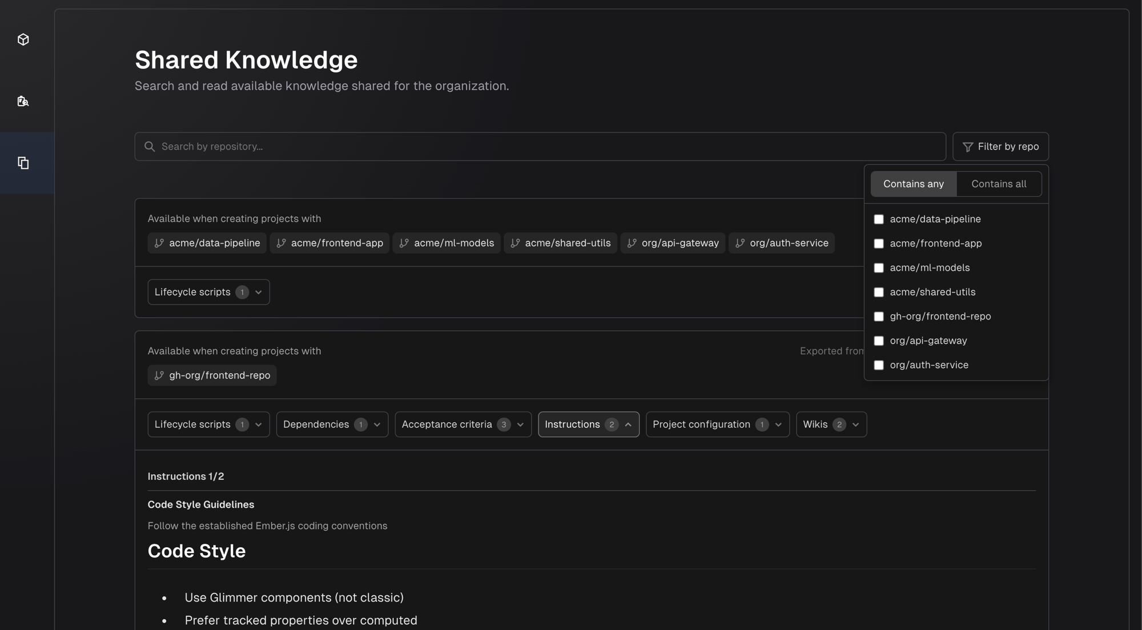Click the funnel icon on Filter by repo
Screen dimensions: 1142x630
[968, 147]
